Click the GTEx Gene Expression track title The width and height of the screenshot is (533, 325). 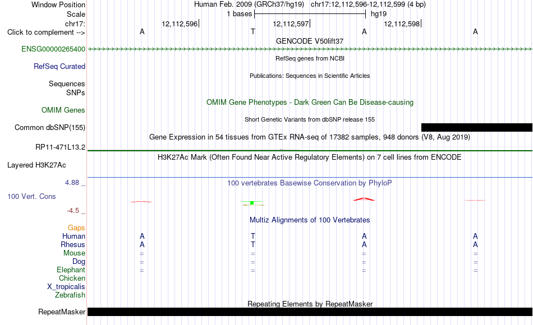tap(310, 137)
